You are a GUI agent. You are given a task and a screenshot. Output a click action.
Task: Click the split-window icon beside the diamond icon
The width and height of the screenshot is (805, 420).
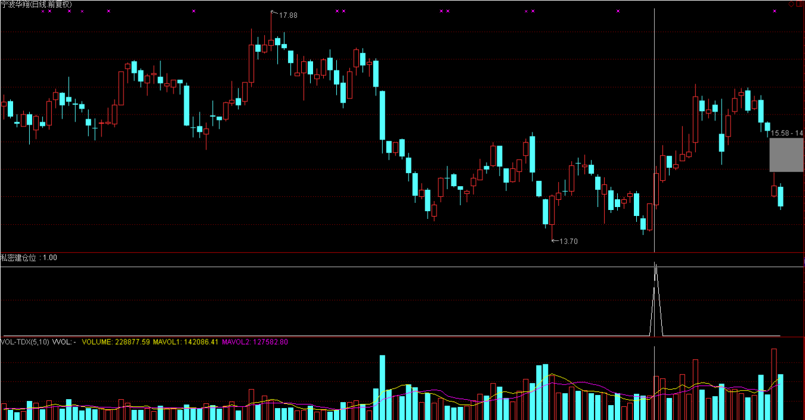tap(799, 4)
